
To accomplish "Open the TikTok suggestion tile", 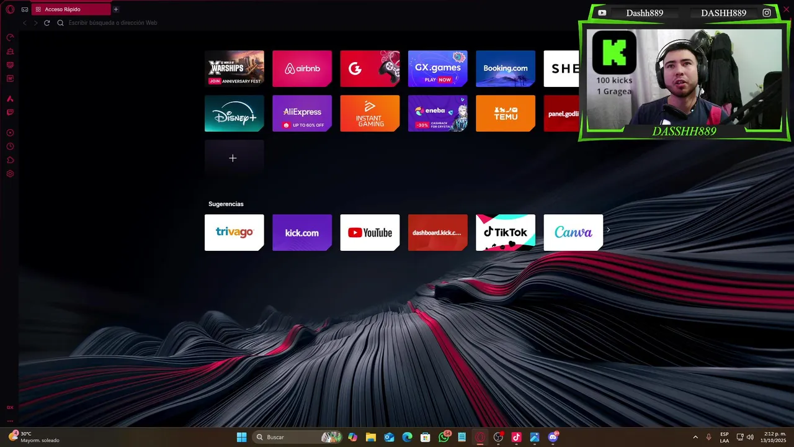I will 506,233.
